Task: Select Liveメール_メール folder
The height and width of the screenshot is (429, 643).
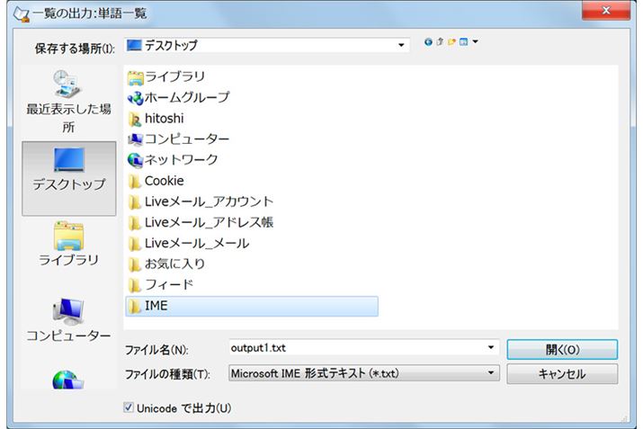Action: coord(188,244)
